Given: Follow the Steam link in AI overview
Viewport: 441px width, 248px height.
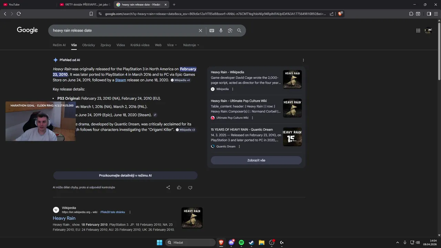Looking at the screenshot, I should pos(121,80).
